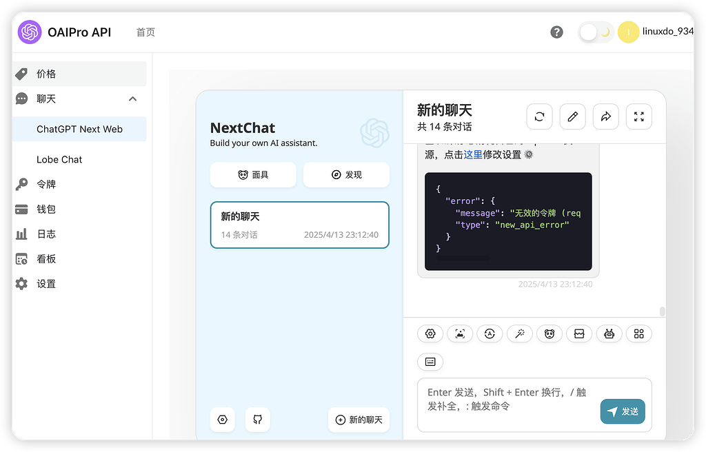The image size is (706, 452).
Task: Open Lobe Chat submenu item
Action: (x=79, y=159)
